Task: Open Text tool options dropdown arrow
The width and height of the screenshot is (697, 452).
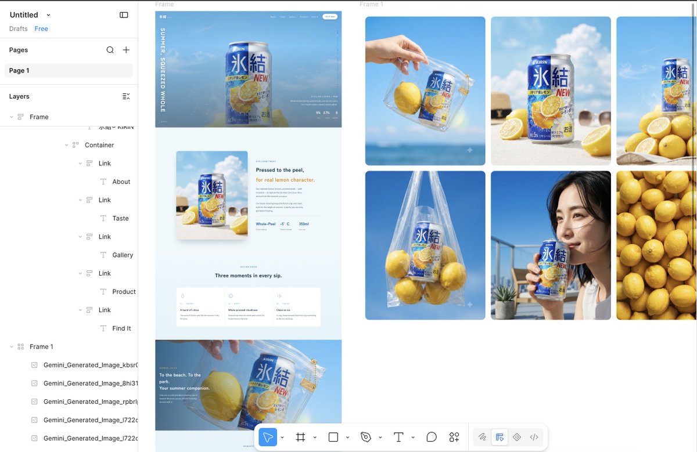Action: click(412, 437)
